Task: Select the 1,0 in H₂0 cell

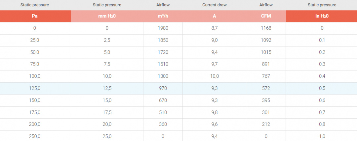Action: pyautogui.click(x=322, y=136)
